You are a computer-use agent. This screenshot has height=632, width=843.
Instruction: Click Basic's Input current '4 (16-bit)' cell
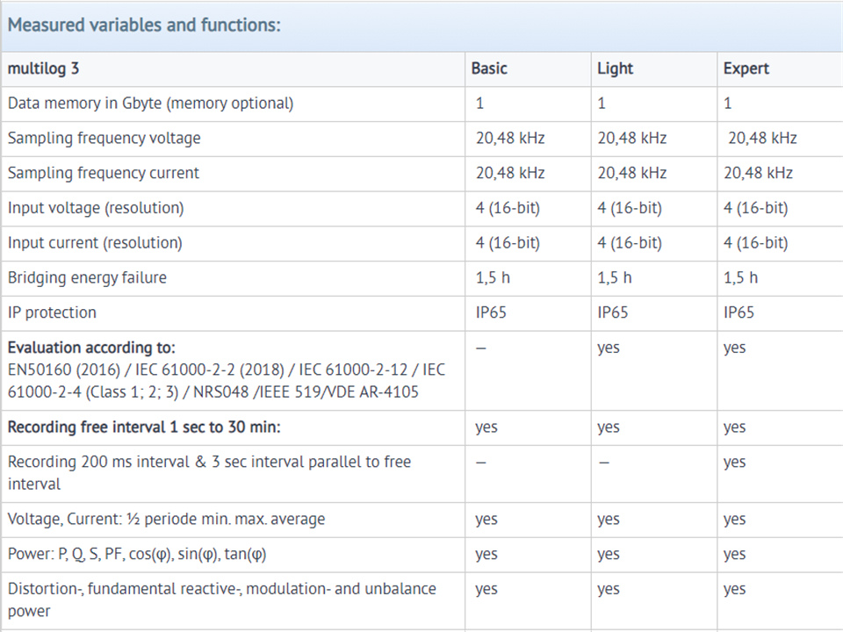coord(508,243)
